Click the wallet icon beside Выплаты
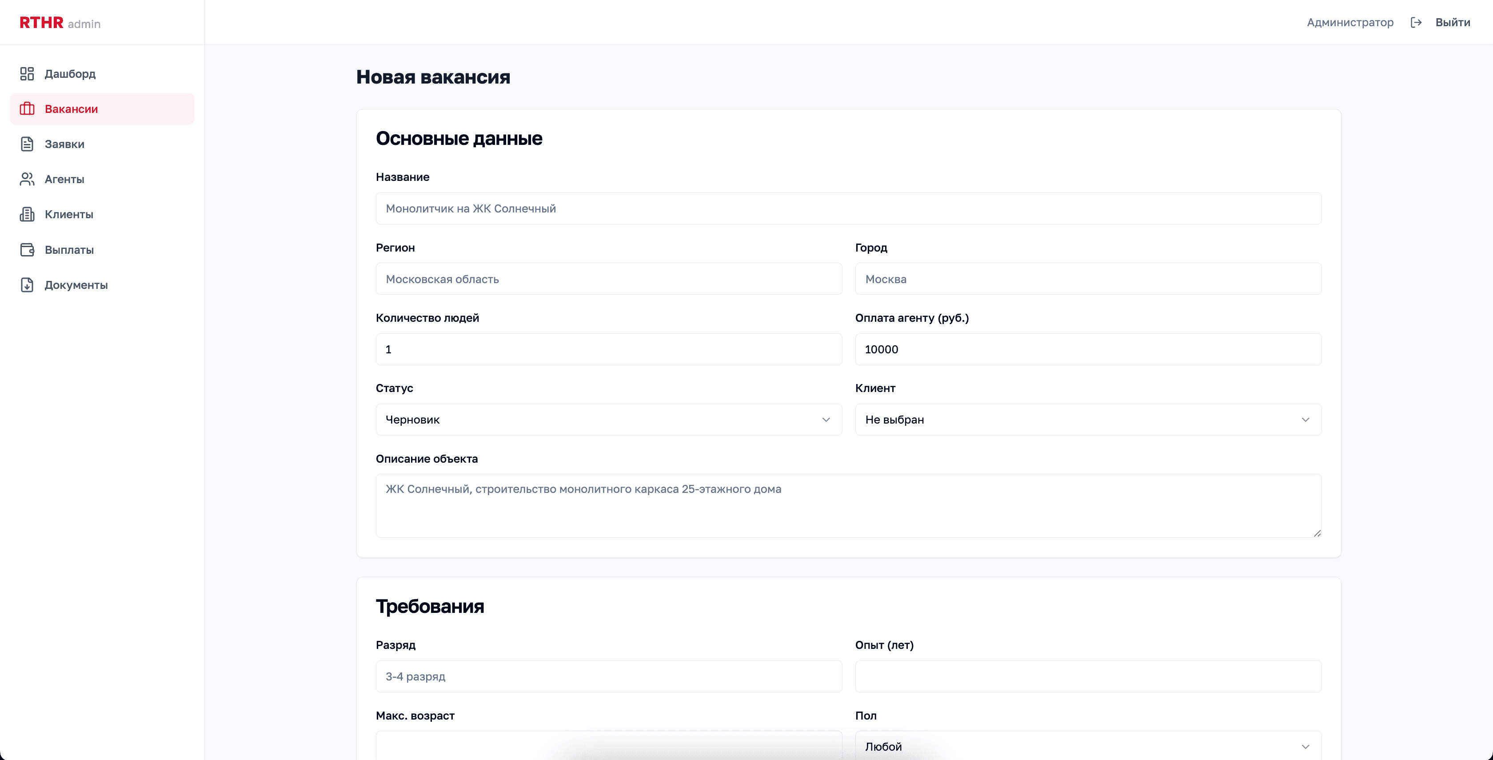The width and height of the screenshot is (1493, 760). point(27,250)
